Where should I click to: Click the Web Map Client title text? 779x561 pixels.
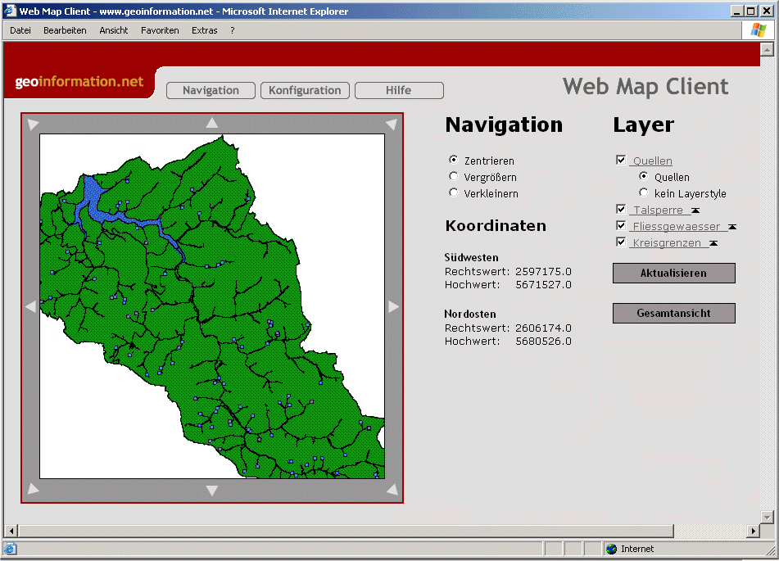point(645,87)
